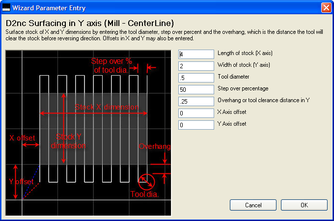Click the OK button
Viewport: 334px width, 221px height.
coord(304,205)
